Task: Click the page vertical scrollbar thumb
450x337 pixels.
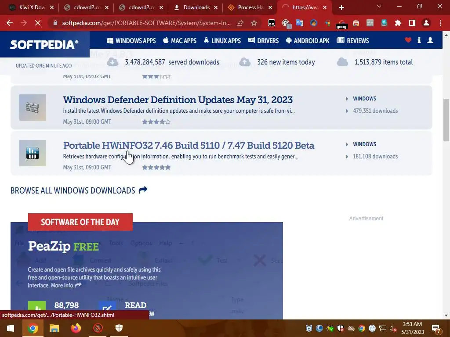Action: (x=446, y=120)
